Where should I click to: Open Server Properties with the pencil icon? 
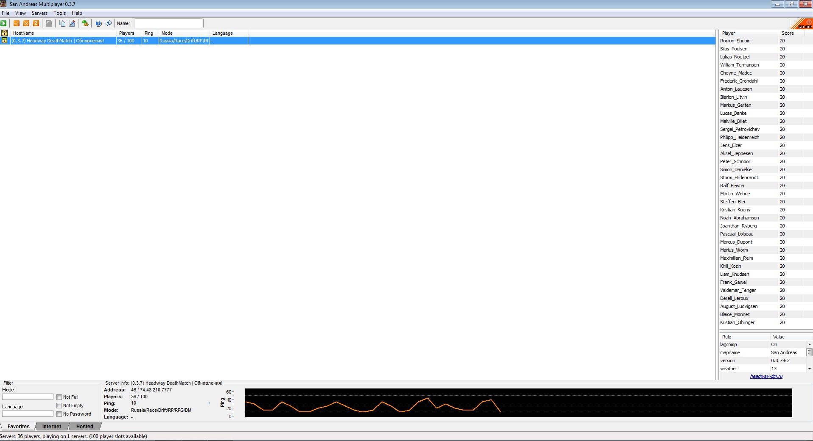72,23
